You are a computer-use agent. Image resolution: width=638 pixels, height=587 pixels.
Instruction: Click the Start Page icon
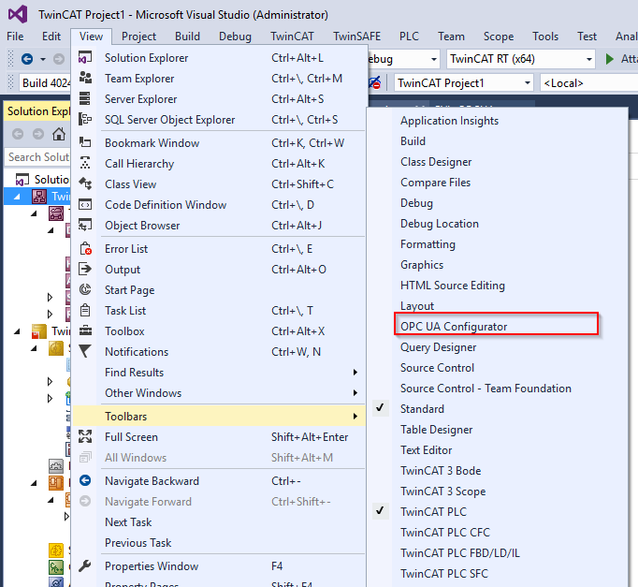click(x=85, y=289)
